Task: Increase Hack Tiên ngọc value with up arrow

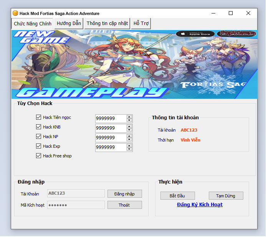Action: pos(129,117)
